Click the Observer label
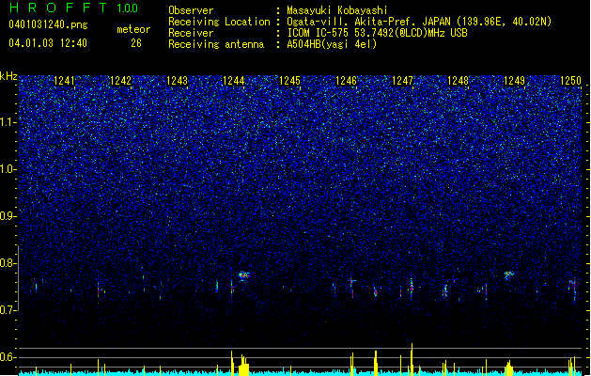The image size is (591, 376). click(x=191, y=10)
